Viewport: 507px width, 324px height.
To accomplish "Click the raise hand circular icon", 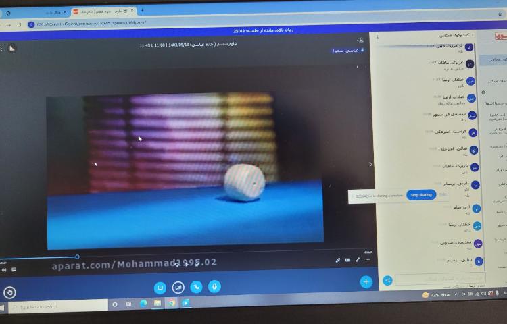I will pyautogui.click(x=9, y=292).
